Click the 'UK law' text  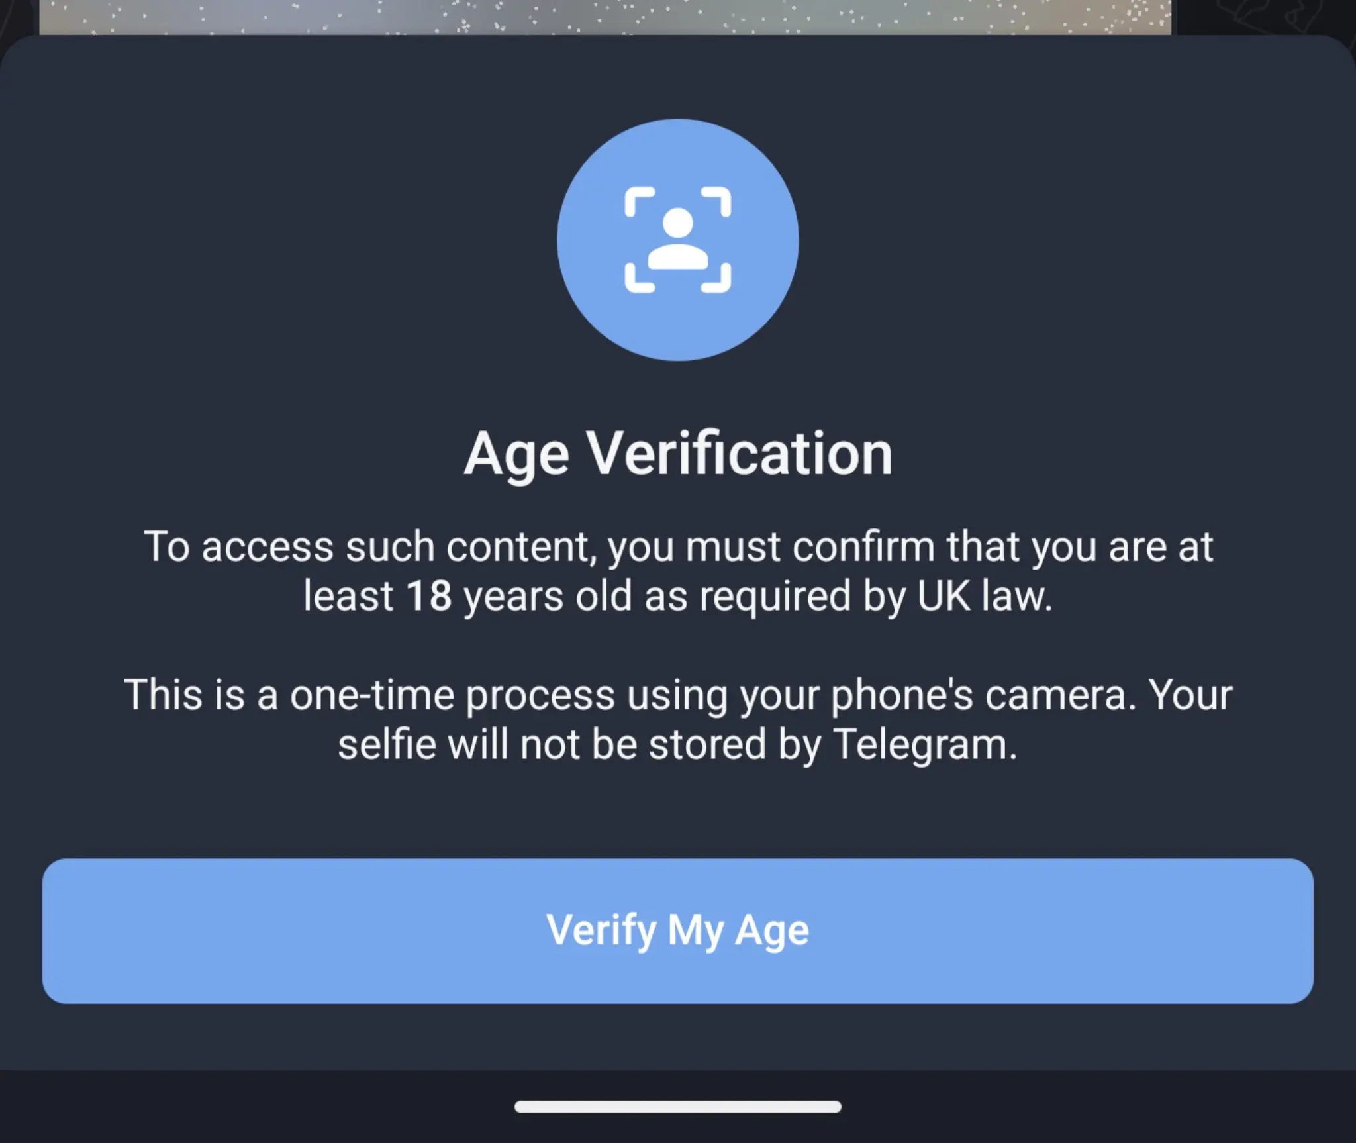[984, 595]
